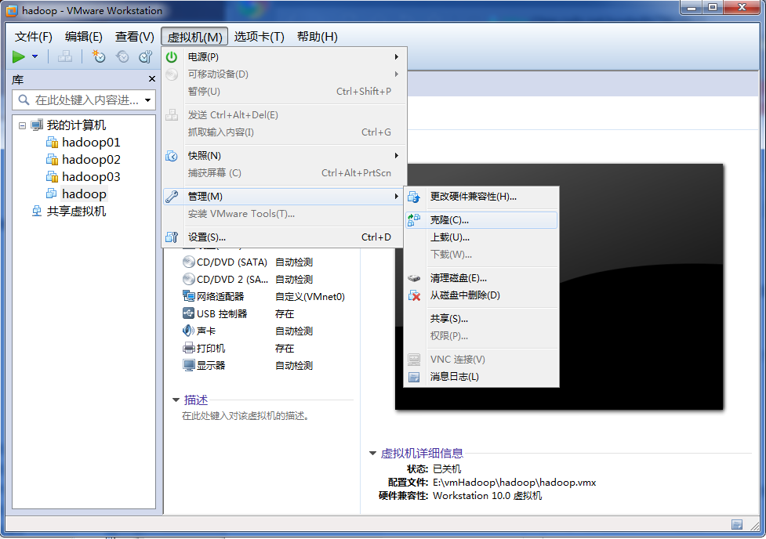Choose 清理磁盘(E)... option
Viewport: 766px width, 539px height.
(x=481, y=278)
